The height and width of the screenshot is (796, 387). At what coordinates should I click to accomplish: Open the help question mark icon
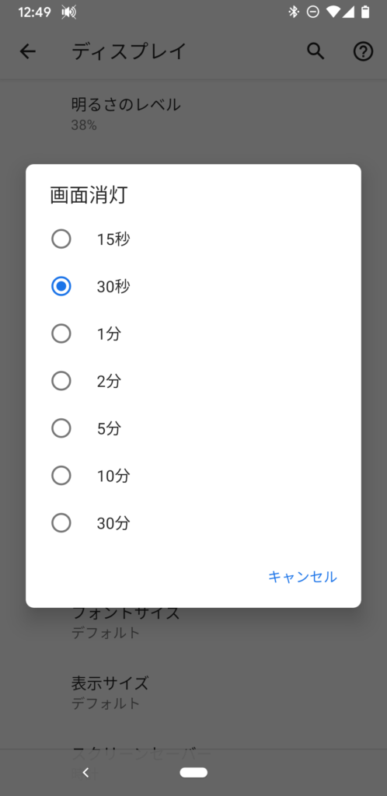tap(363, 51)
